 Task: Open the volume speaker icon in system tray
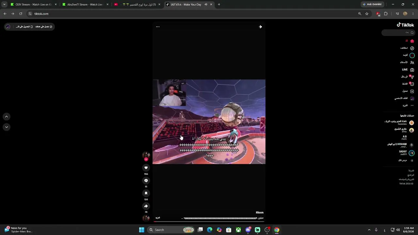[398, 230]
